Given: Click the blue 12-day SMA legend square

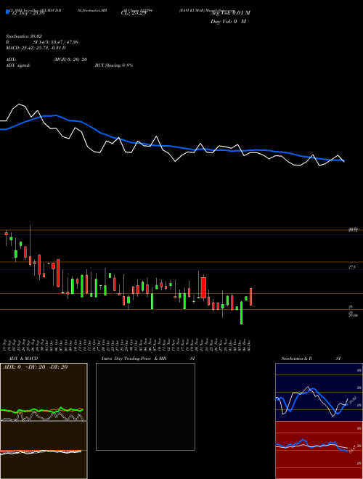Looking at the screenshot, I should click(7, 12).
